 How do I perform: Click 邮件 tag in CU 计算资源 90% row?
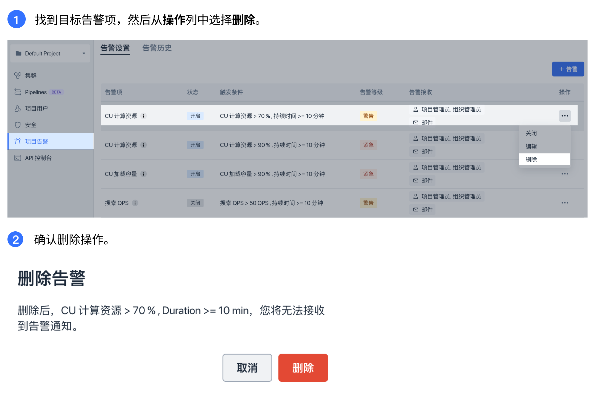pyautogui.click(x=422, y=151)
